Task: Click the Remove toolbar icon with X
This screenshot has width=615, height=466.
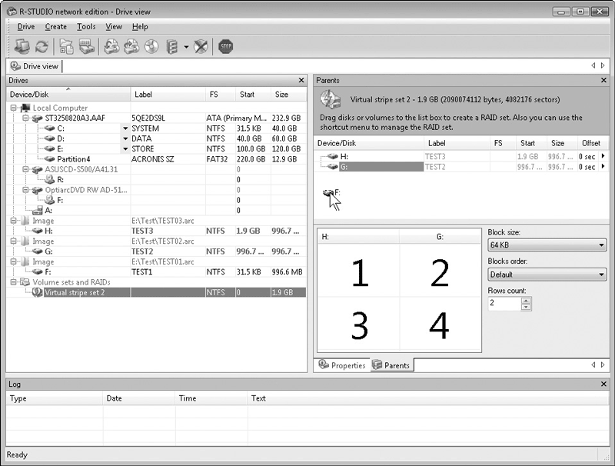Action: [201, 47]
